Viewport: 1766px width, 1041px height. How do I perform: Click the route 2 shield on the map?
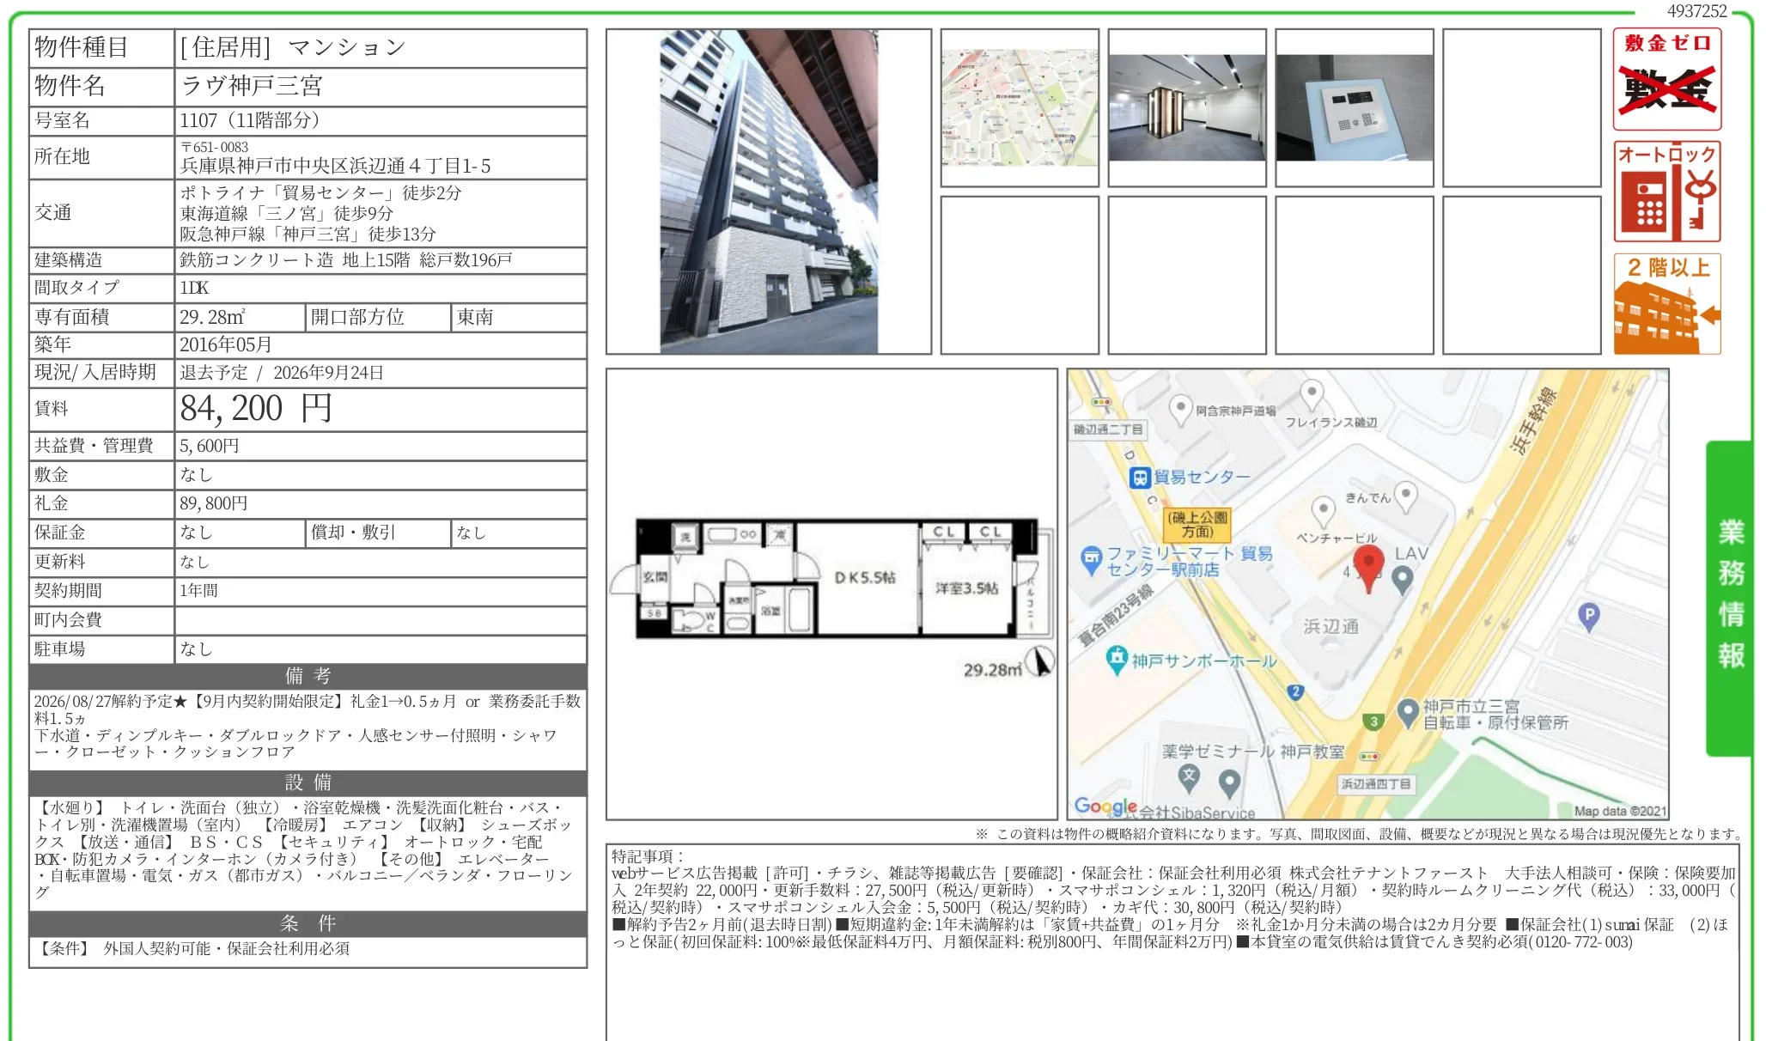[x=1295, y=691]
